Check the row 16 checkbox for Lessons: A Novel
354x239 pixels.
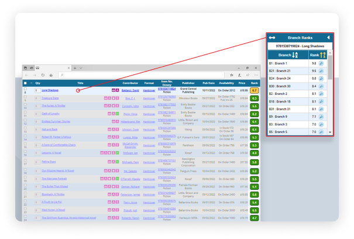25,152
